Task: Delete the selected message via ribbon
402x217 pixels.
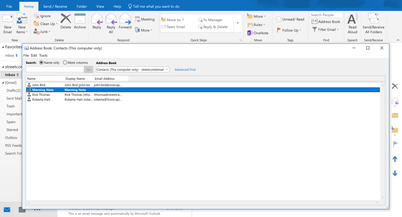Action: 66,21
